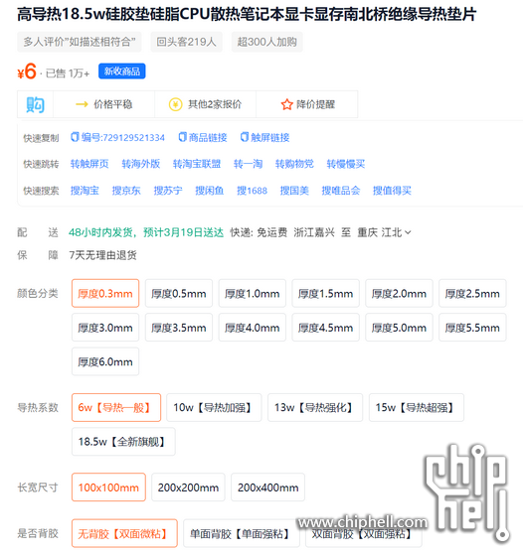Select size 200x400mm

(267, 487)
